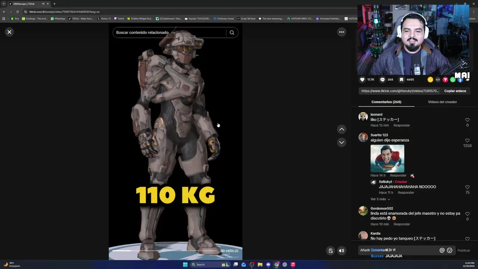Open the three-dot video options menu
478x269 pixels.
coord(341,32)
